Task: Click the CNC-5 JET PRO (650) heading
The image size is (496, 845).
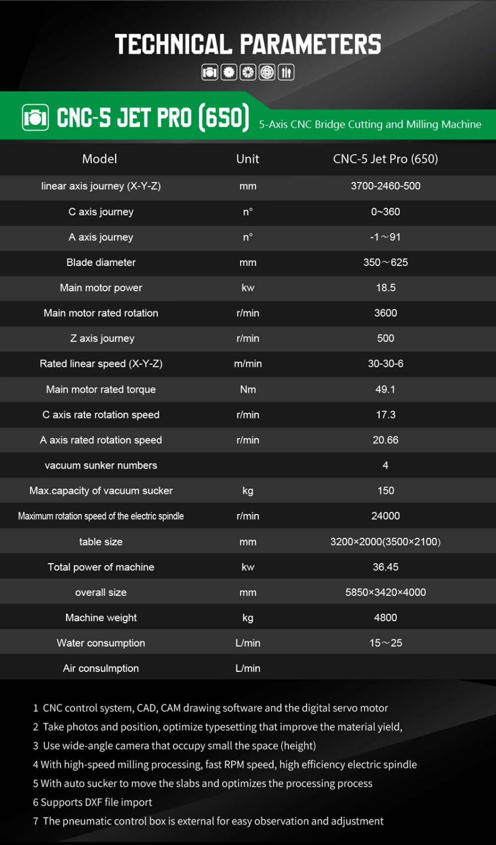Action: (x=153, y=118)
